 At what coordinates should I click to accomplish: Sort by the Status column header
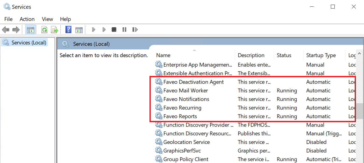(289, 55)
